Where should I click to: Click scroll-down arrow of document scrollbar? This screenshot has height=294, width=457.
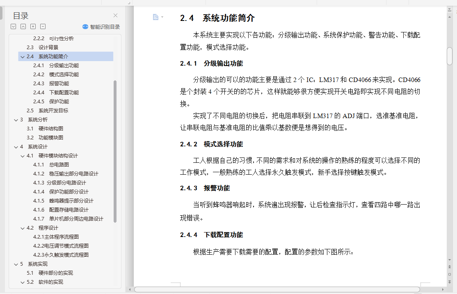tap(450, 260)
